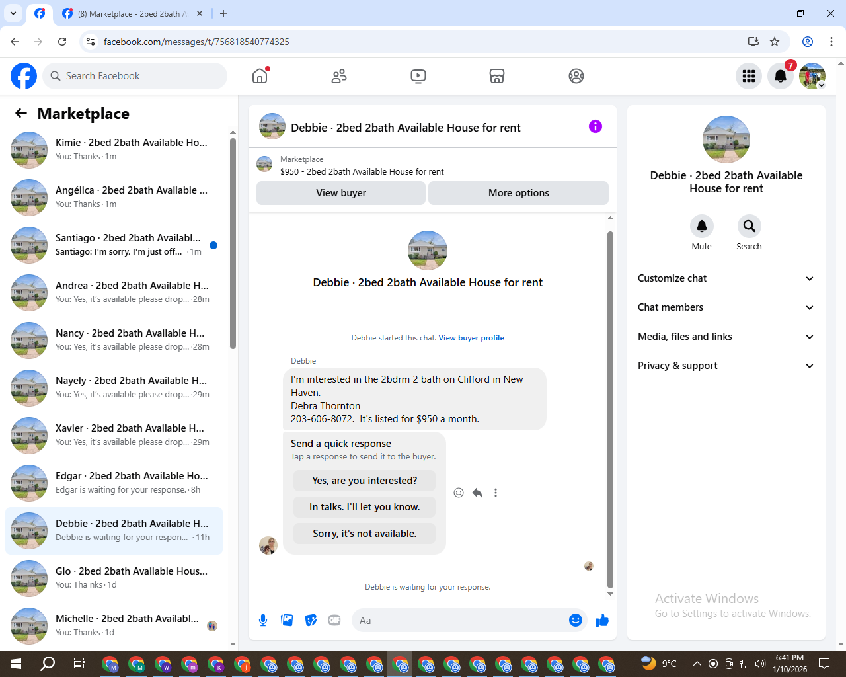Mute the conversation with the bell icon

pos(702,226)
